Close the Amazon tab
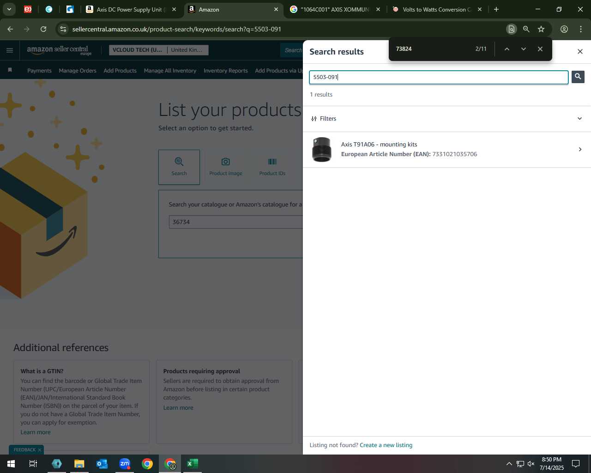This screenshot has width=591, height=473. (276, 9)
